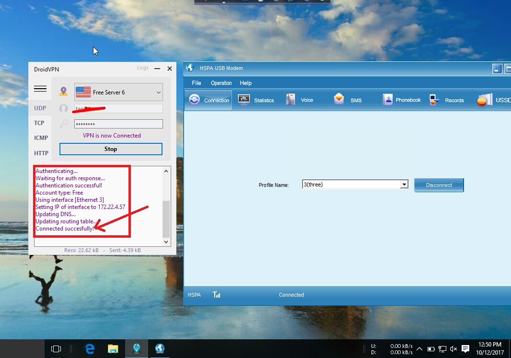
Task: Open the File menu
Action: pos(197,83)
